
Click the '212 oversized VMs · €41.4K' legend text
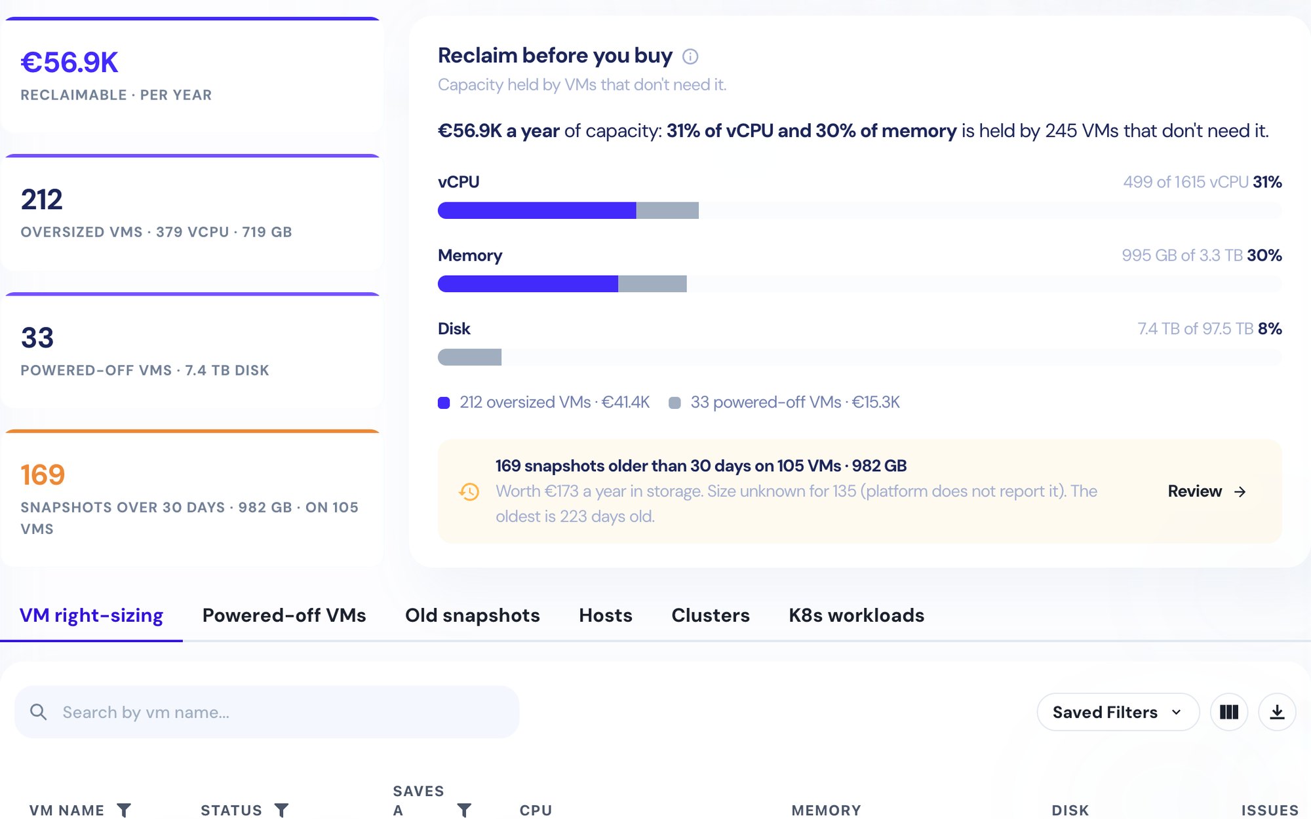(555, 402)
